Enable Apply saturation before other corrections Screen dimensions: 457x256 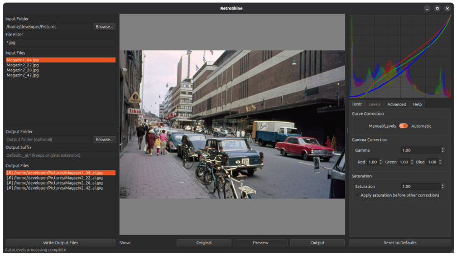click(358, 195)
